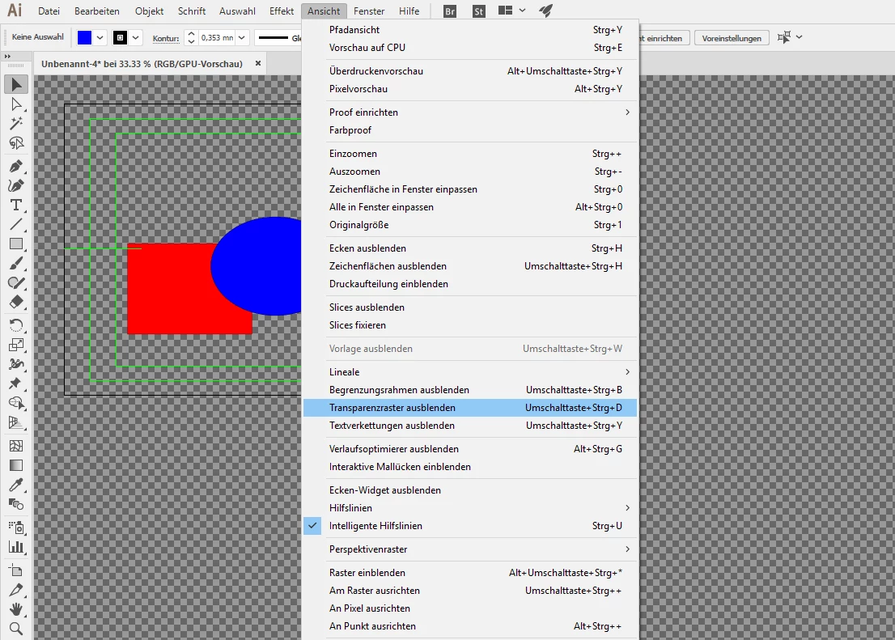Choose Pfadansicht from the menu

(470, 30)
